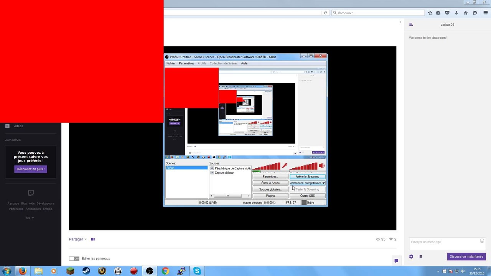The image size is (491, 276).
Task: Uncheck Périphérique de Capture vidéo source
Action: 212,168
